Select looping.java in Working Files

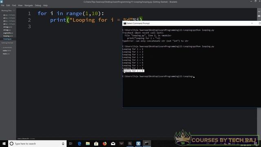tap(8, 36)
